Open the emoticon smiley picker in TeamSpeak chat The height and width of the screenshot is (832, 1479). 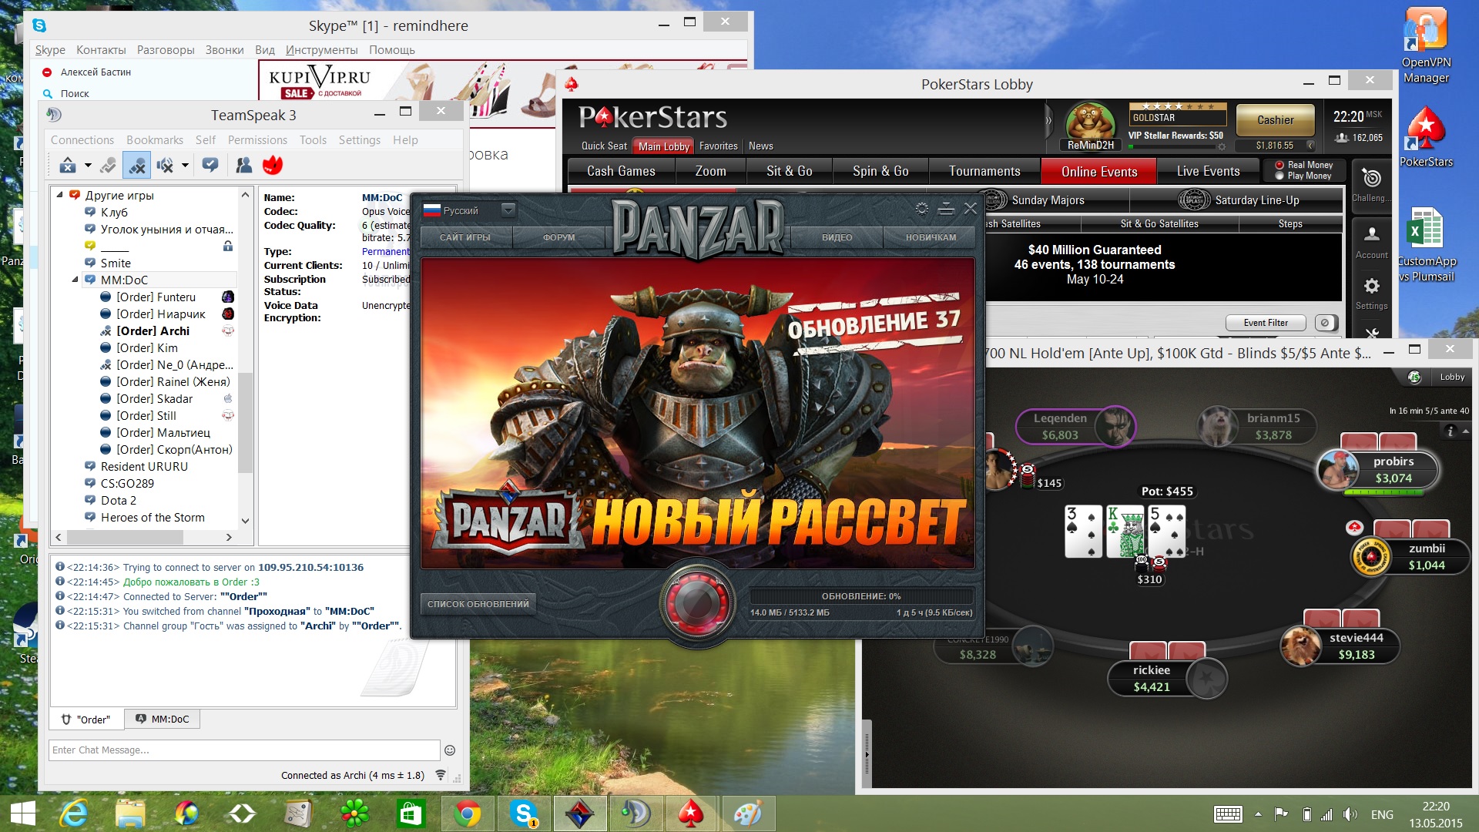(450, 750)
